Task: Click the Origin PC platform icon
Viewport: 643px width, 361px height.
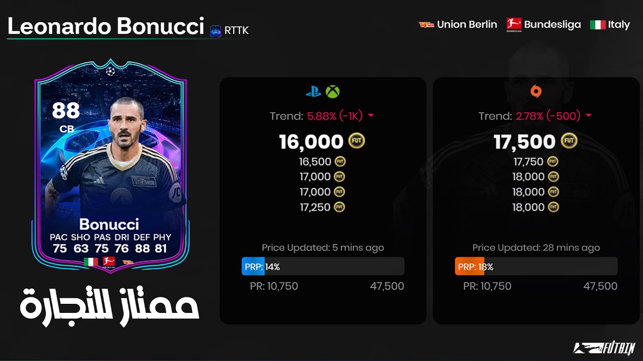Action: click(537, 92)
